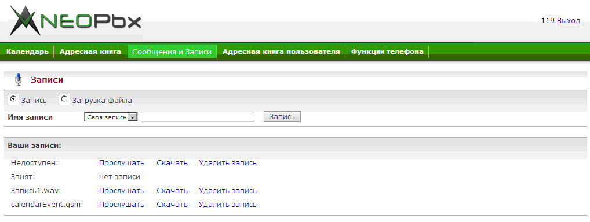The height and width of the screenshot is (222, 590).
Task: Click the NeoPbx logo
Action: [x=75, y=21]
